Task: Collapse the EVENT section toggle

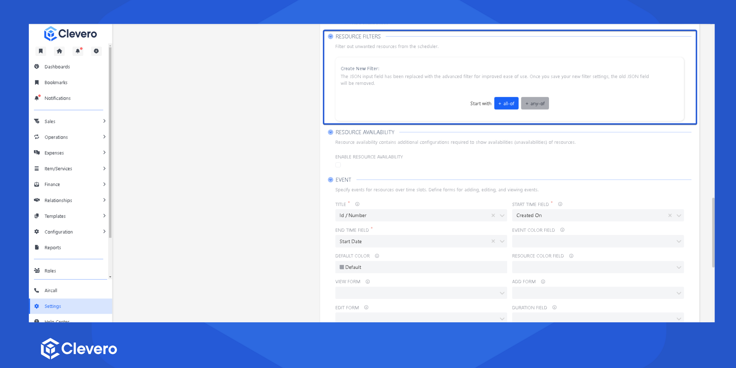Action: [331, 180]
